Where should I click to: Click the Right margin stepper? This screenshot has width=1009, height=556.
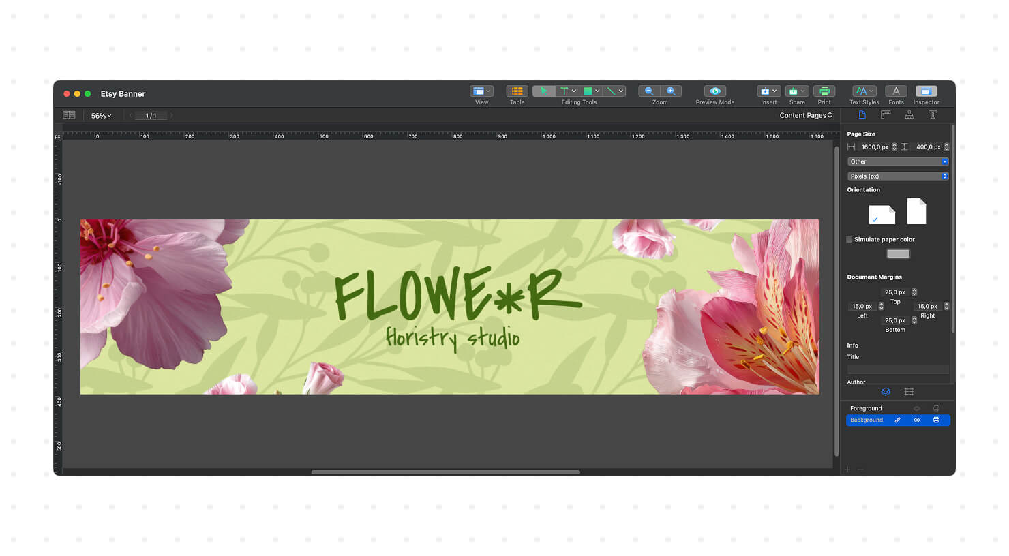pos(946,307)
